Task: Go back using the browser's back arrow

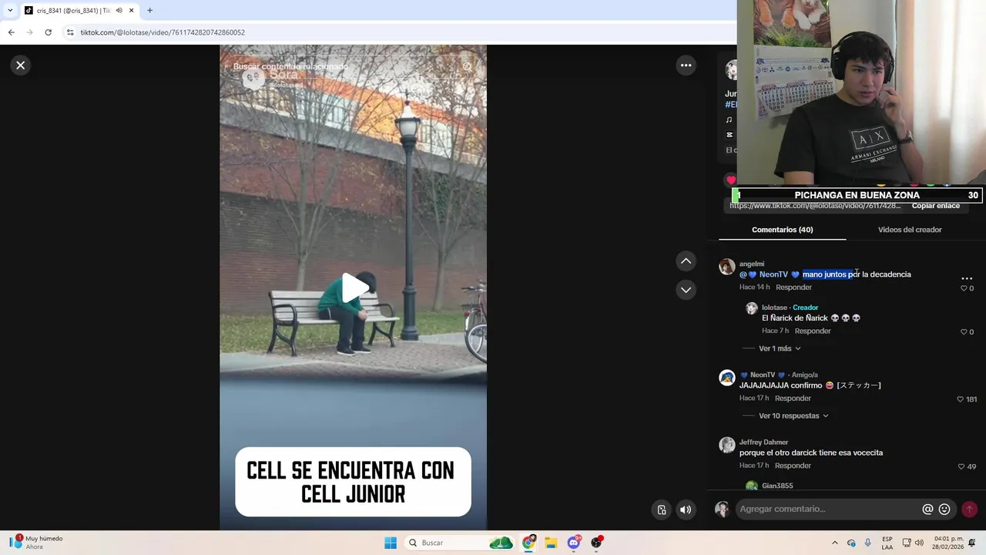Action: tap(11, 32)
